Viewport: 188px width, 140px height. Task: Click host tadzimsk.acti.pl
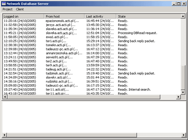[x=59, y=73]
